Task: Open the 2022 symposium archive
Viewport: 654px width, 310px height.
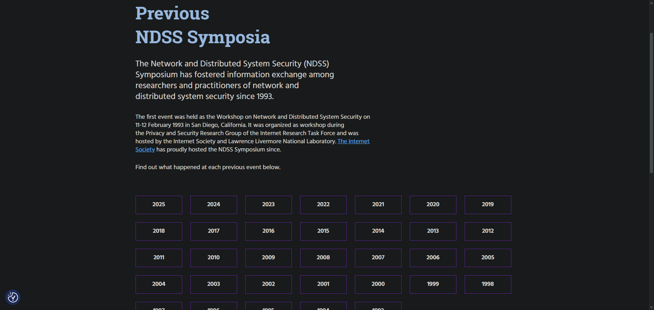Action: [323, 205]
